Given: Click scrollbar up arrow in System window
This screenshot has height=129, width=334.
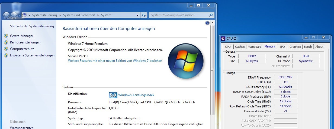Looking at the screenshot, I should (x=212, y=23).
